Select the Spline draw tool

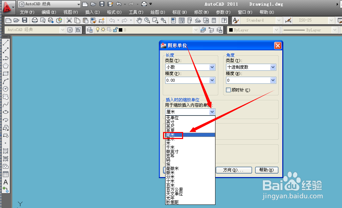(x=6, y=104)
